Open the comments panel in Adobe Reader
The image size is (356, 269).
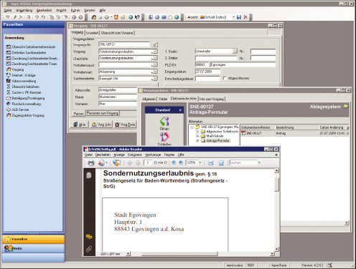[89, 237]
